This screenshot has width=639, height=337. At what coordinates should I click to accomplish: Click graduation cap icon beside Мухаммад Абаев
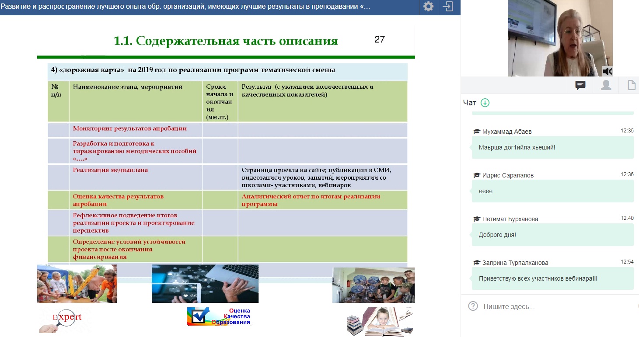pyautogui.click(x=477, y=132)
